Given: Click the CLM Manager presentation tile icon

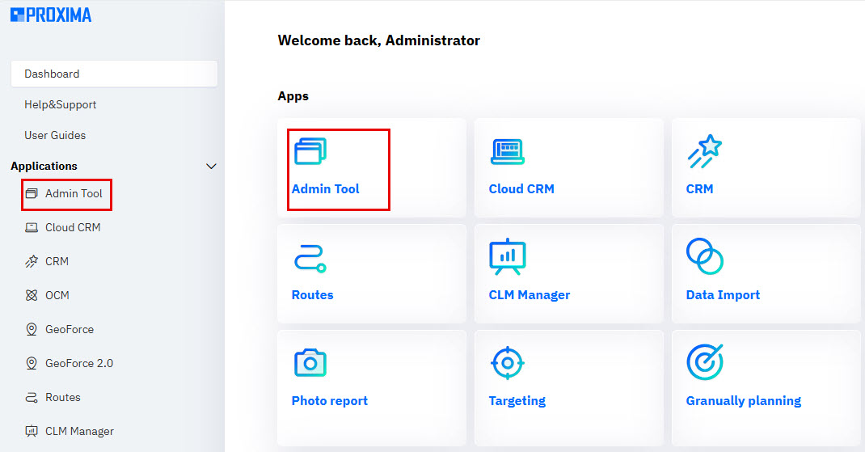Looking at the screenshot, I should click(508, 256).
